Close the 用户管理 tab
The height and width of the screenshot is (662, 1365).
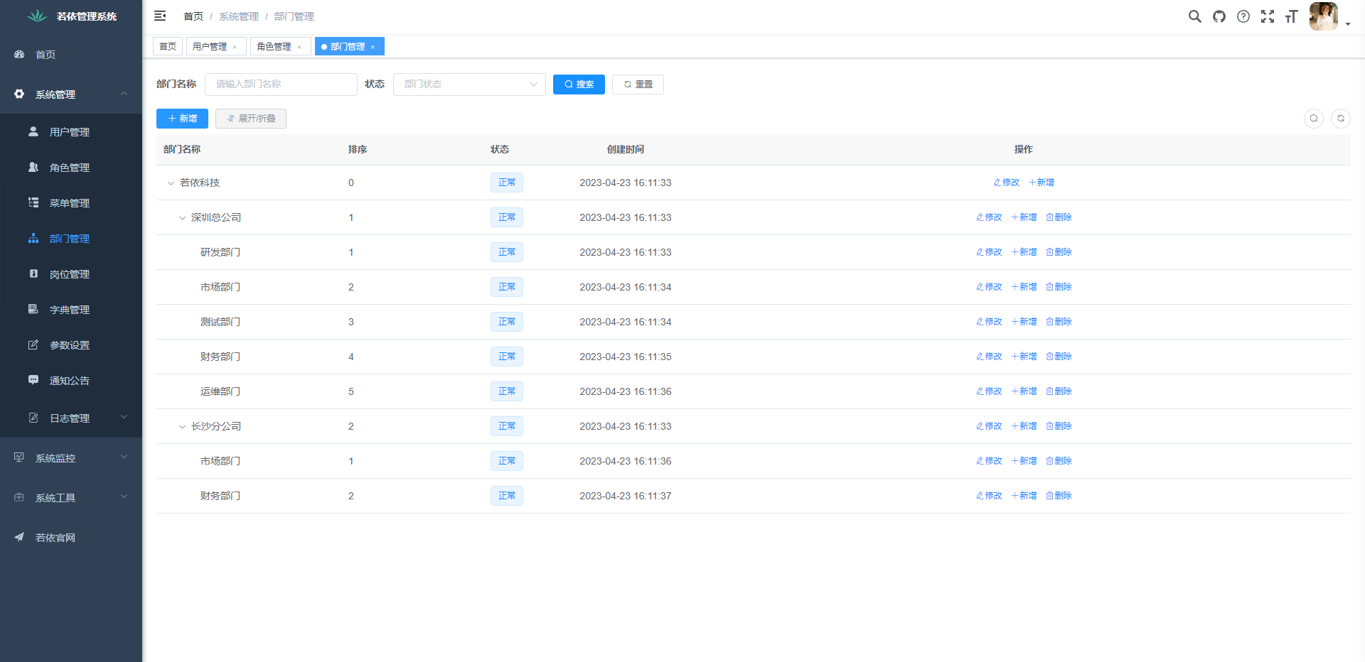tap(235, 47)
